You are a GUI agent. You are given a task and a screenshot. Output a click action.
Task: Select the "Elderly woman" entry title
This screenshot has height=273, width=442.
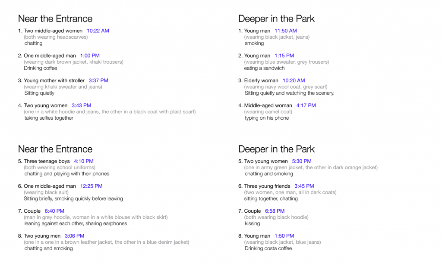click(261, 81)
